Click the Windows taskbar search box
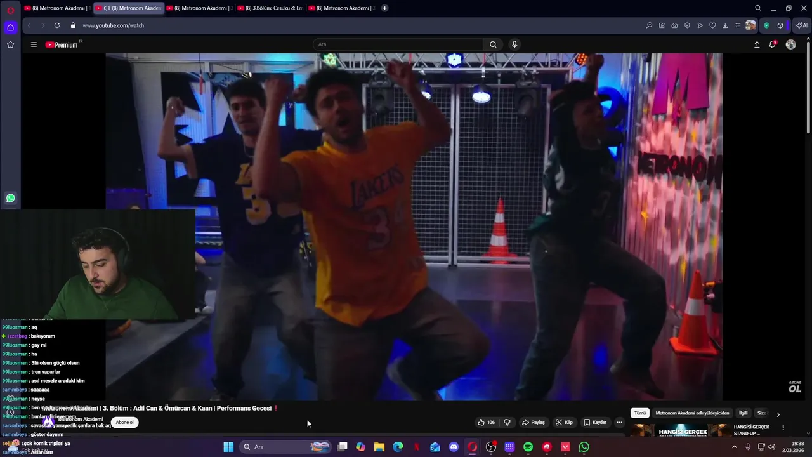Screen dimensions: 812x457 287,447
